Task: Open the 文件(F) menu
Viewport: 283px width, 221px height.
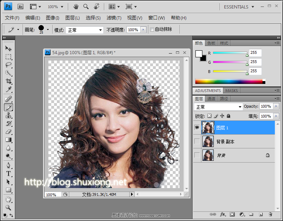Action: [x=12, y=18]
